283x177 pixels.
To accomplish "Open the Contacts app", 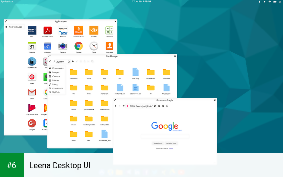I will tap(110, 46).
